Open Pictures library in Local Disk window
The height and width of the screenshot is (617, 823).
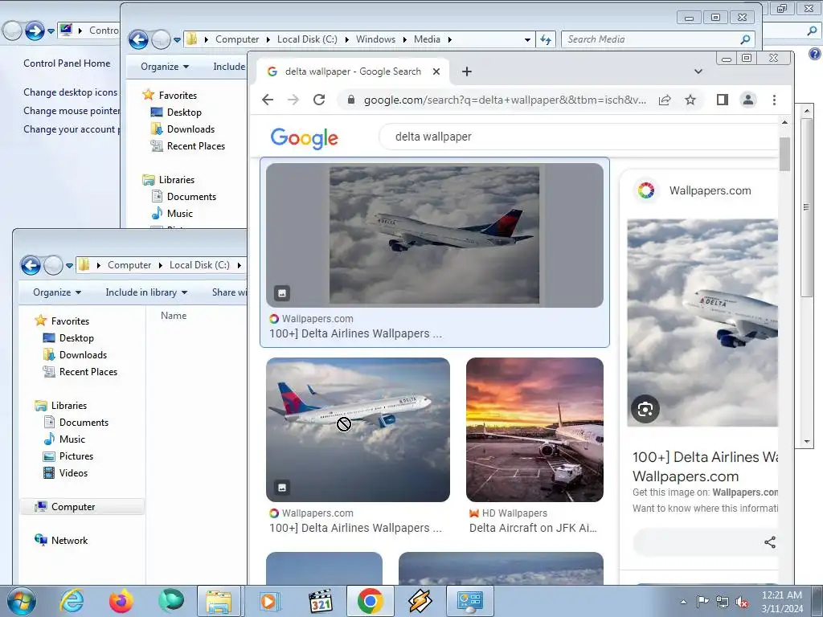click(76, 456)
